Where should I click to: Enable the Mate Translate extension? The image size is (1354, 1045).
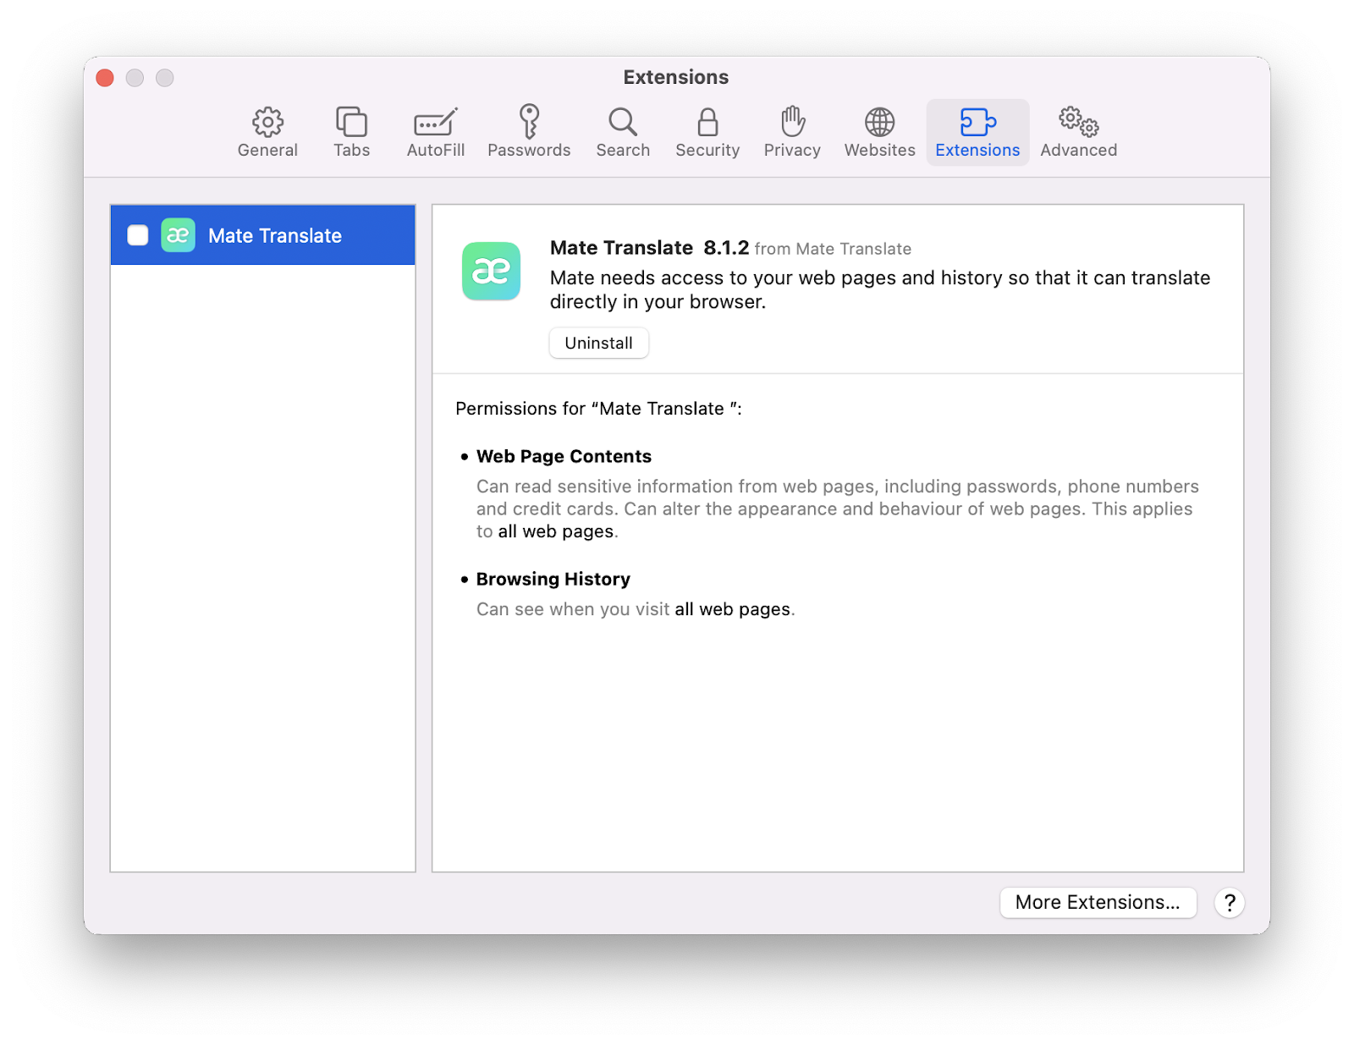pos(137,235)
